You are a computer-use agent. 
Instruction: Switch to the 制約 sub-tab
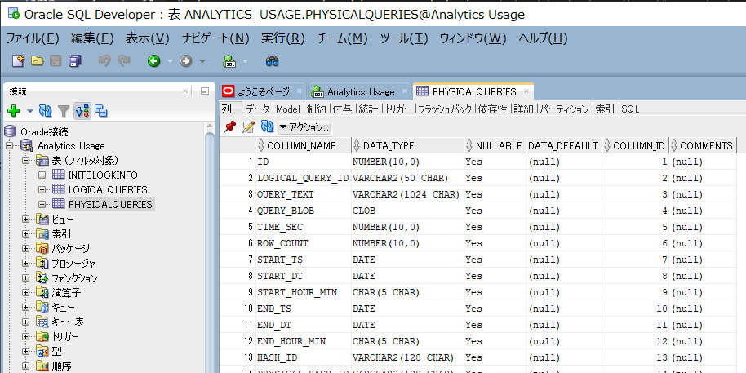point(317,109)
